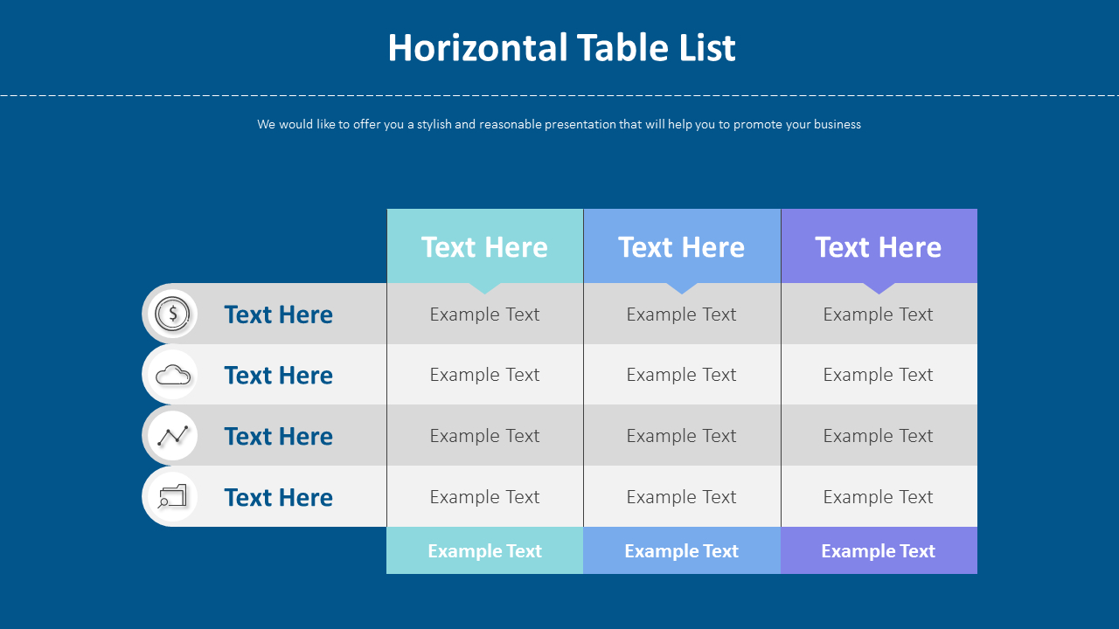Select the blue middle Text Here header

click(682, 246)
